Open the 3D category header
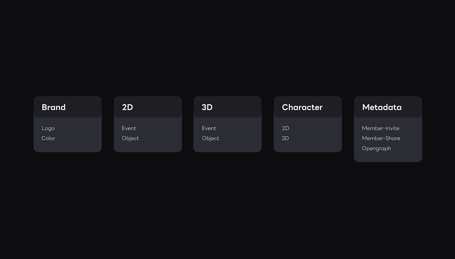455x259 pixels. 207,107
